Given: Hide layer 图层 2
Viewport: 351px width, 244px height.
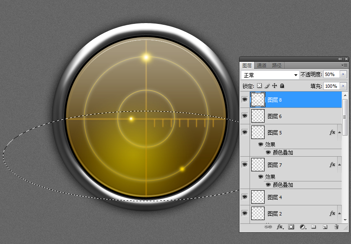Looking at the screenshot, I should tap(244, 213).
